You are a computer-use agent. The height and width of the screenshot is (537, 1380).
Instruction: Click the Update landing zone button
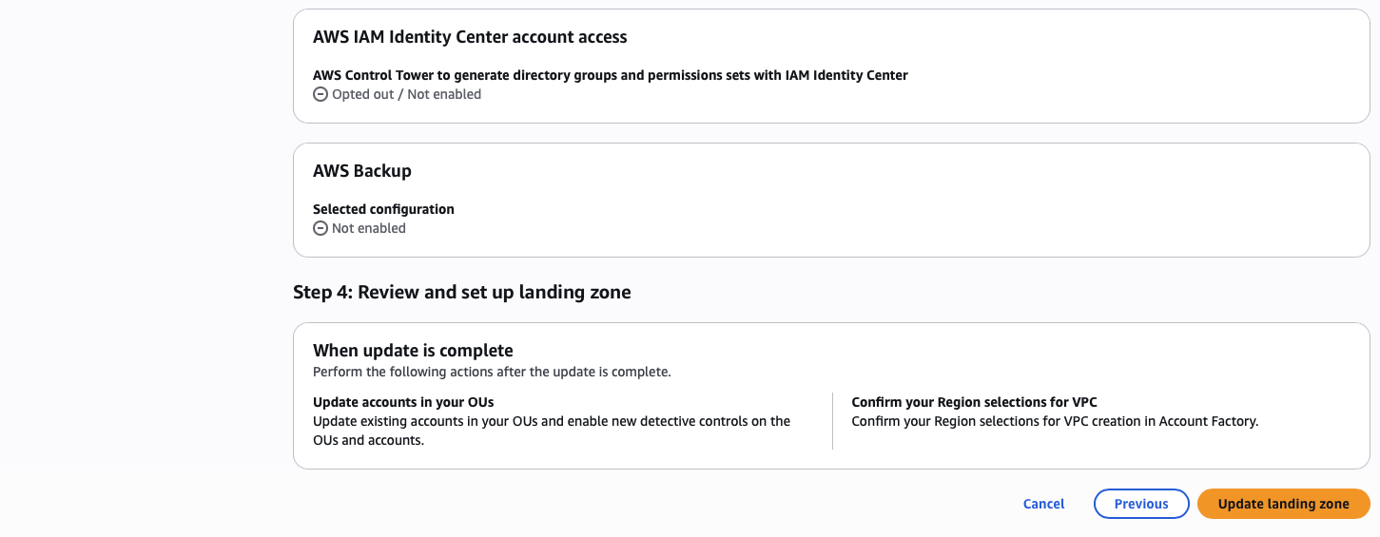[1283, 504]
